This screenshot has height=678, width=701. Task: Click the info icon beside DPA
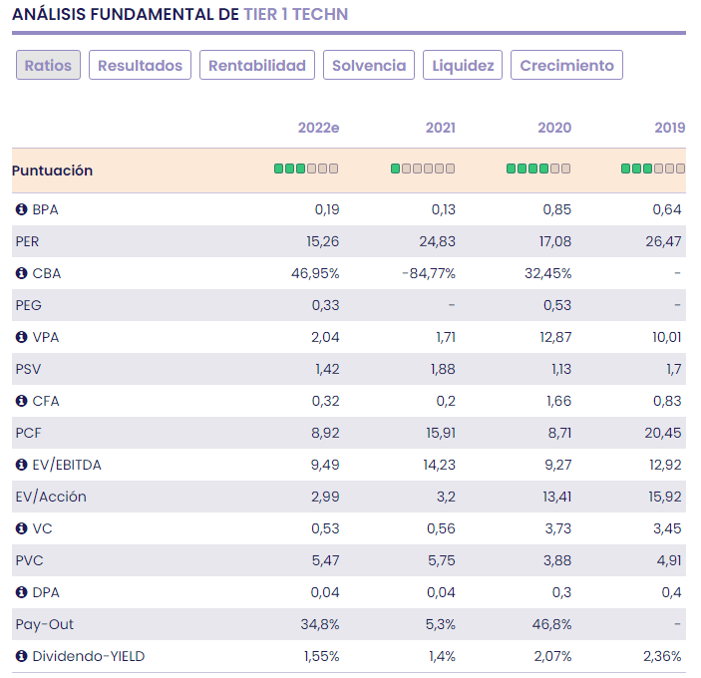pyautogui.click(x=21, y=592)
